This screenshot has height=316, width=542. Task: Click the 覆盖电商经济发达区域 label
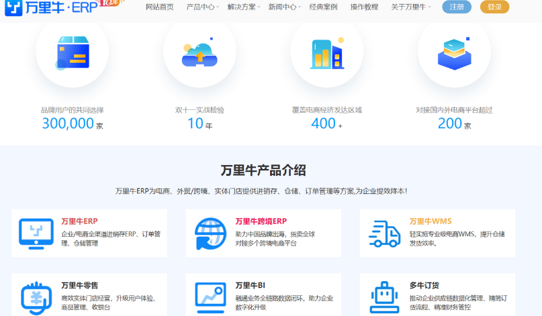pos(326,110)
